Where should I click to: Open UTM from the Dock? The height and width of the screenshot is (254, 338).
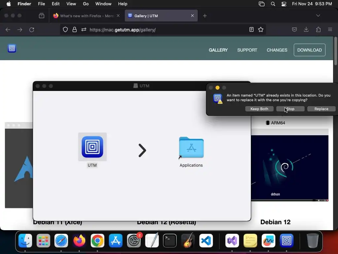[x=287, y=241]
